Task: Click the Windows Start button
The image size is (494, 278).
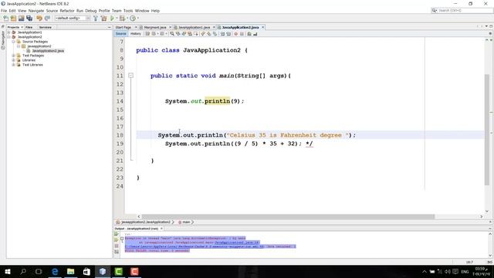Action: pyautogui.click(x=7, y=271)
